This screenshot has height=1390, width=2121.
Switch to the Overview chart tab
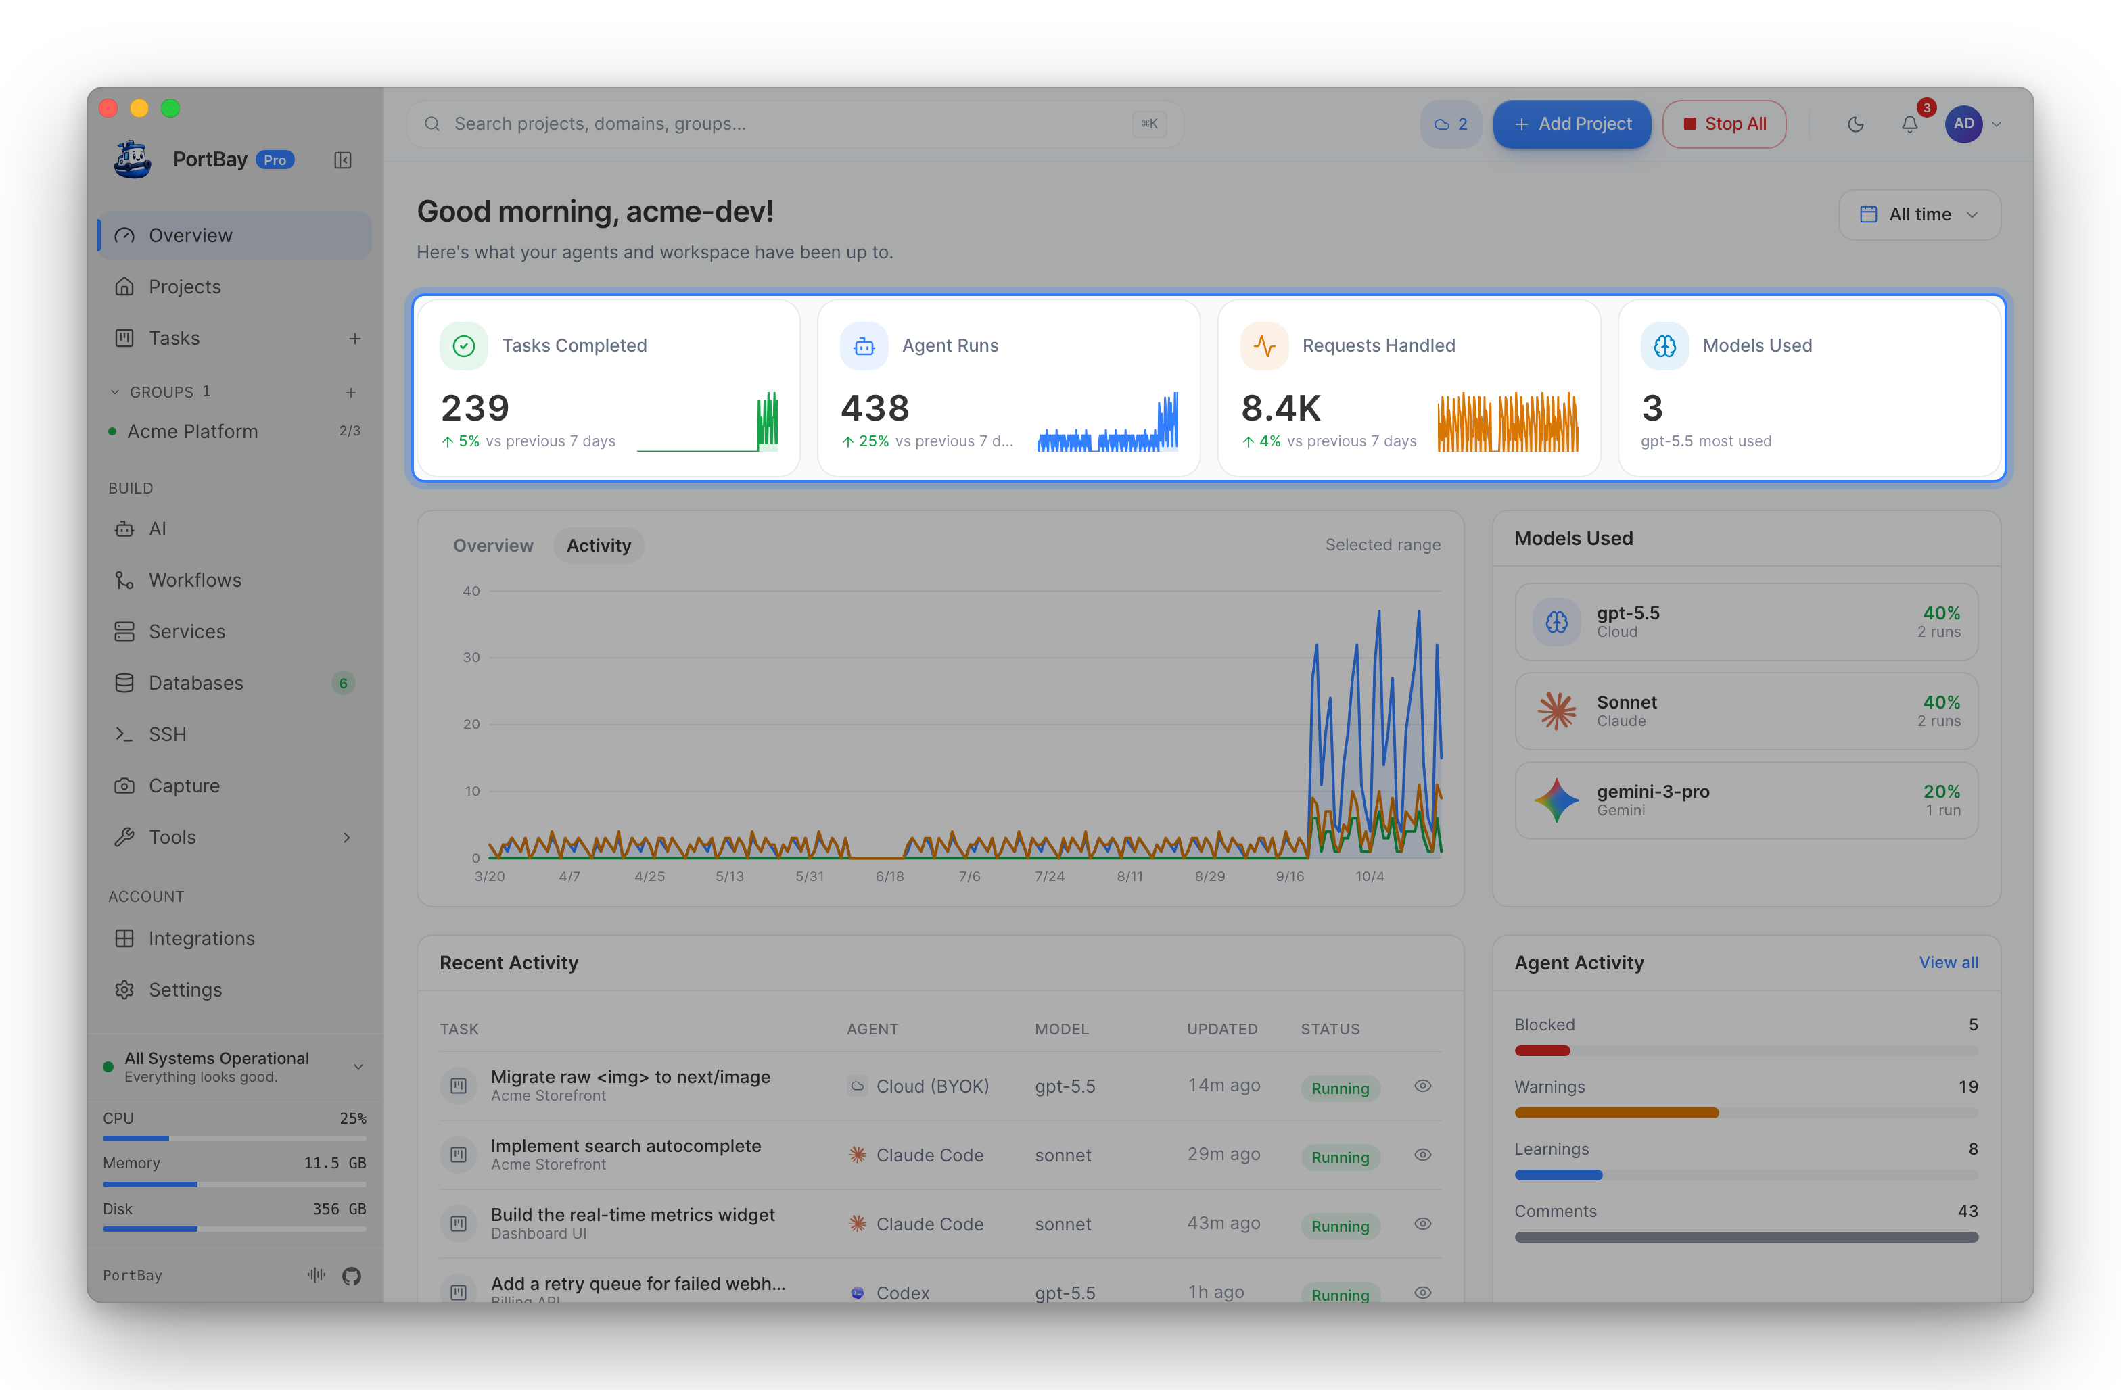tap(493, 546)
